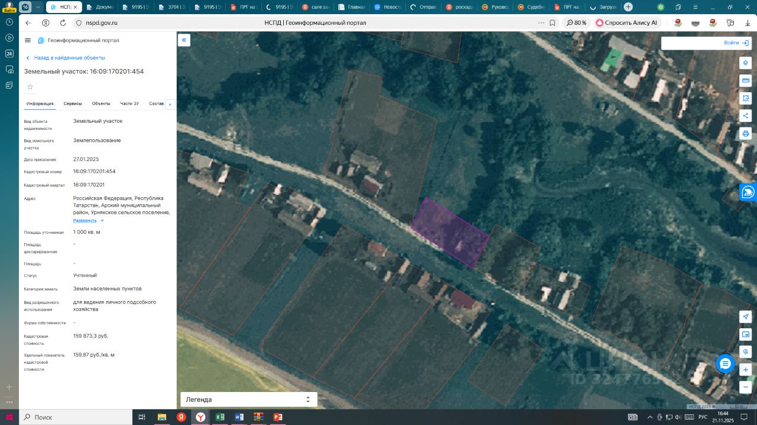Open the Геоинформационный портал home logo
Screen dimensions: 757x425
(78, 40)
